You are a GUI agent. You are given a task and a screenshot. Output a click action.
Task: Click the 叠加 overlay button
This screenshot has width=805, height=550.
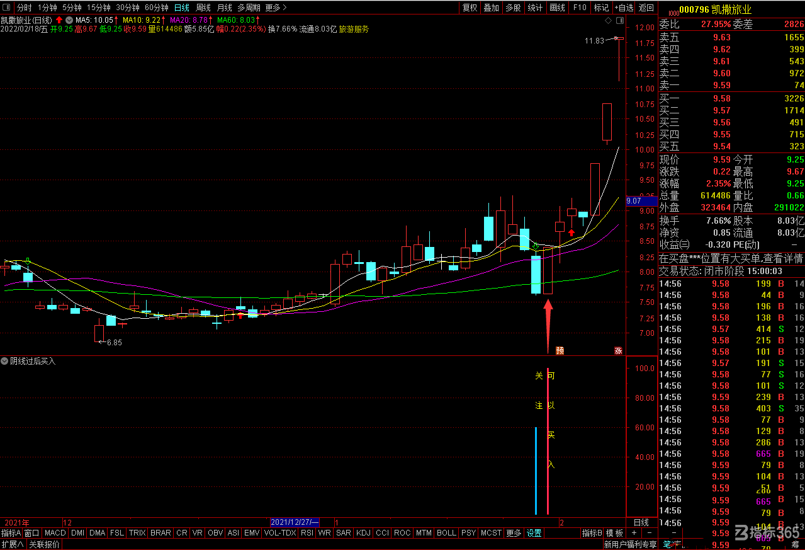click(x=492, y=8)
